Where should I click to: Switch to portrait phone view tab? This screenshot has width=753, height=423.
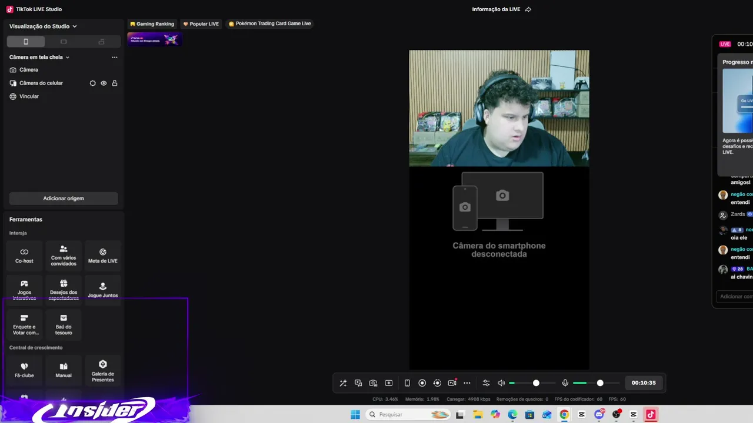point(26,42)
